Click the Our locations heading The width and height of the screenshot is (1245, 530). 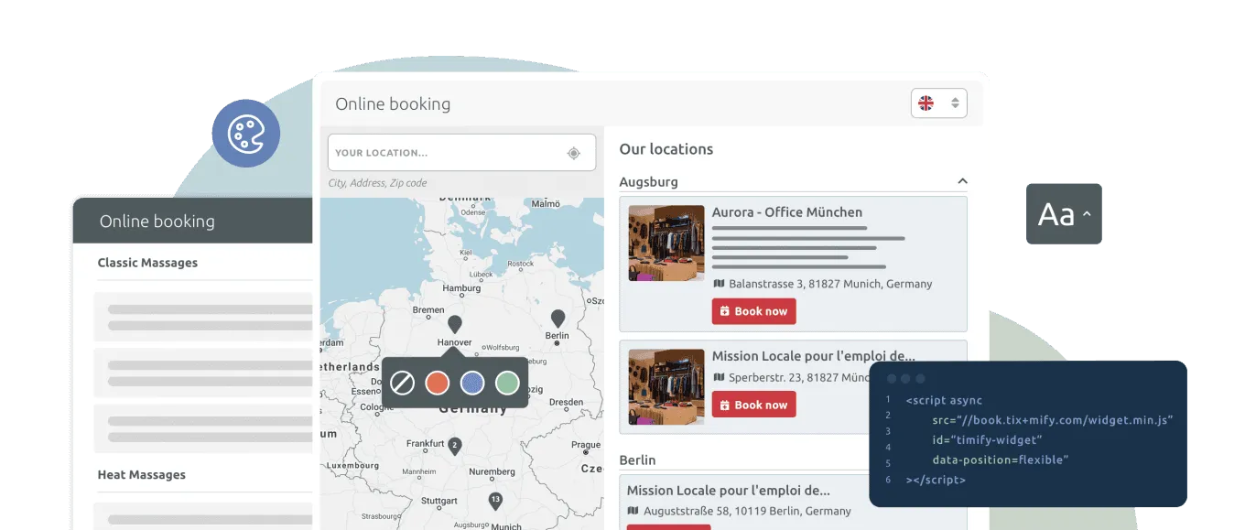tap(666, 149)
